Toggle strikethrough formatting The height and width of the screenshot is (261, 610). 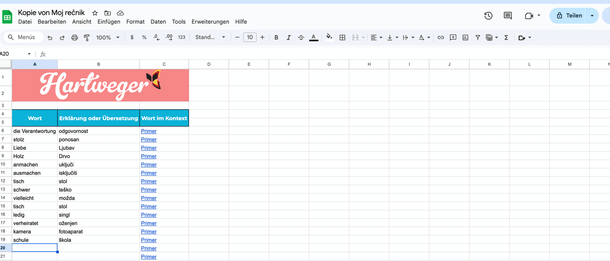coord(301,37)
